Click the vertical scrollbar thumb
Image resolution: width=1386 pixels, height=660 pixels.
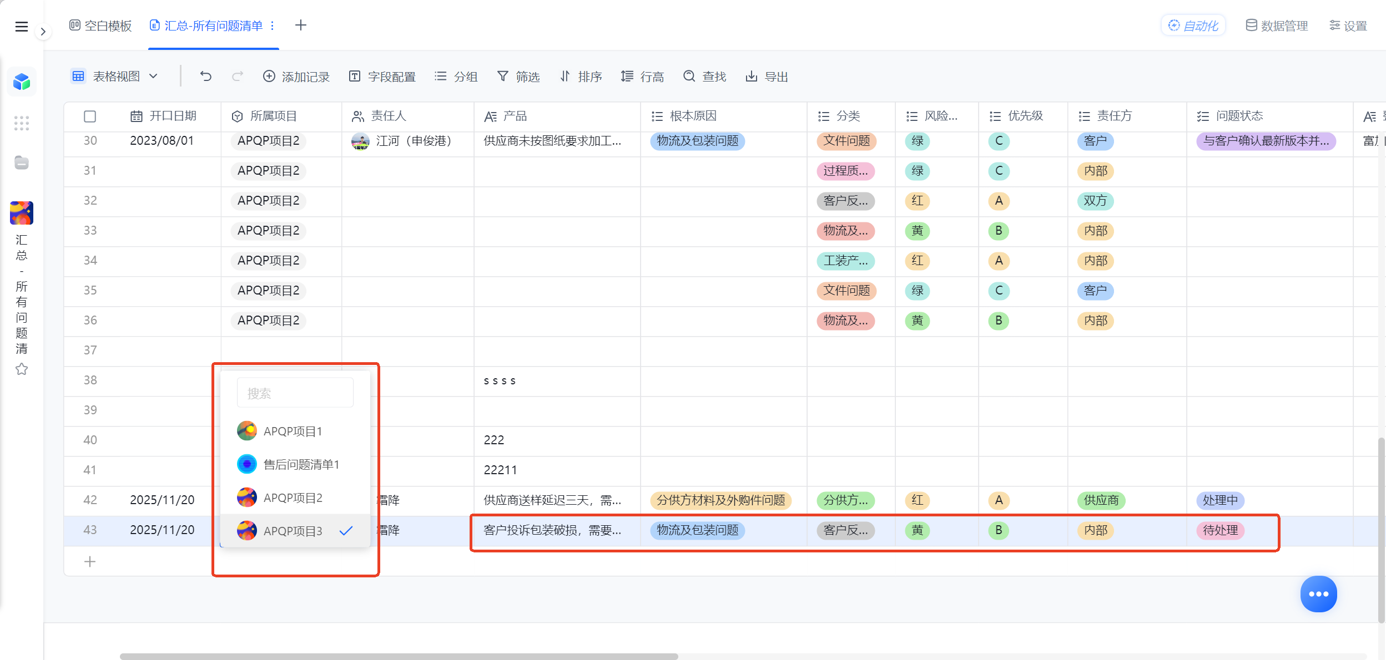pyautogui.click(x=1382, y=530)
